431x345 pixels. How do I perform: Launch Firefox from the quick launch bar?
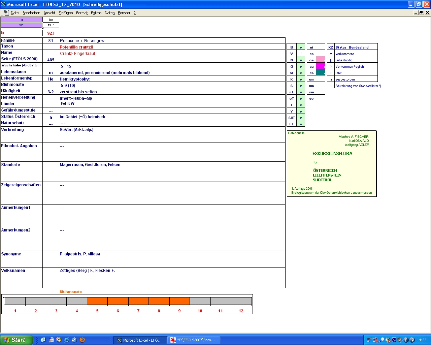[x=82, y=340]
